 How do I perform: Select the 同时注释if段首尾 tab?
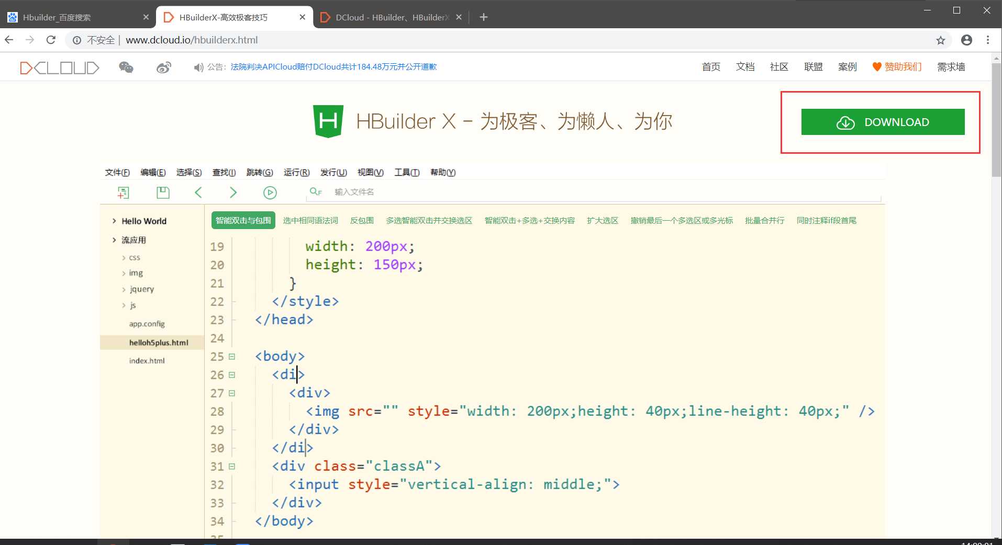coord(827,221)
